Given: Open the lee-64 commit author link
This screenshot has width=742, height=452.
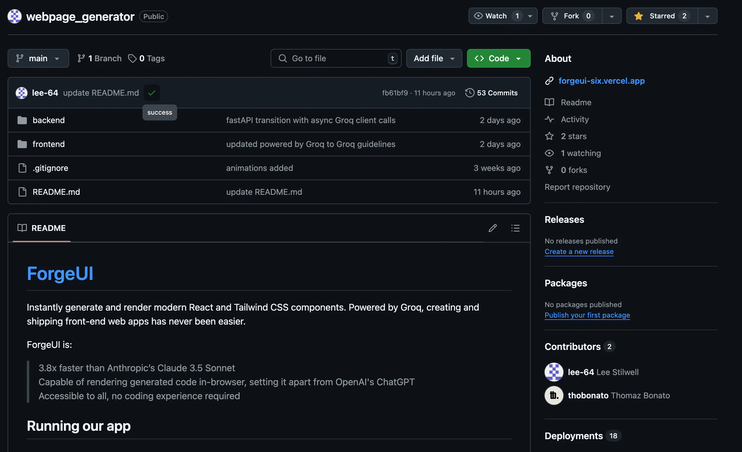Looking at the screenshot, I should coord(45,93).
